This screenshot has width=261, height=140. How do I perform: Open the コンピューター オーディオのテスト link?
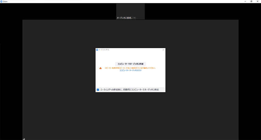point(130,71)
